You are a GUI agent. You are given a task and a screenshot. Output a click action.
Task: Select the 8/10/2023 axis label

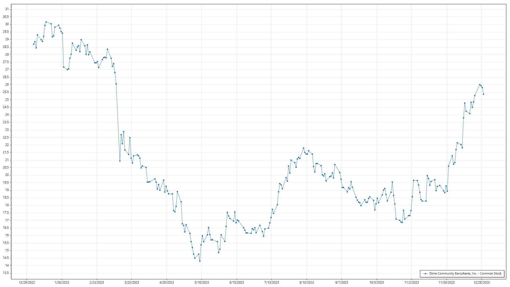click(x=307, y=282)
